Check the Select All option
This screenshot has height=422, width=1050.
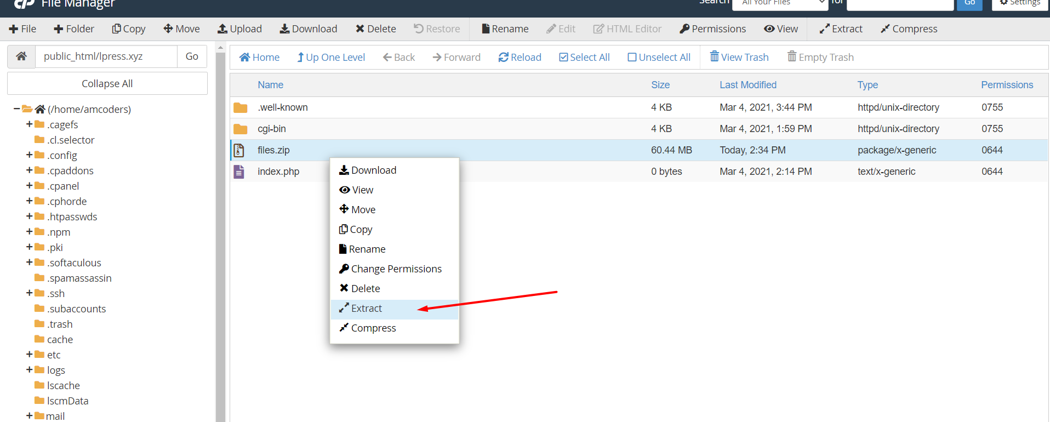pyautogui.click(x=563, y=58)
